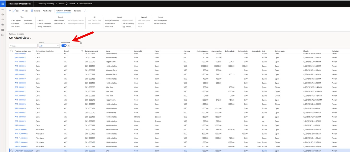Click the Copy contract button

pyautogui.click(x=126, y=27)
